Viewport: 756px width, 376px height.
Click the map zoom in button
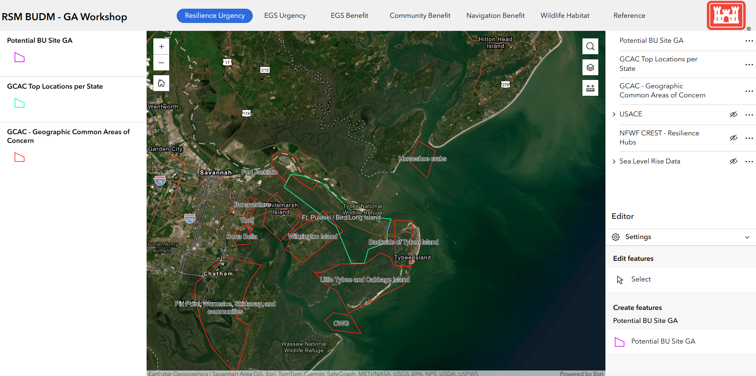pos(161,47)
